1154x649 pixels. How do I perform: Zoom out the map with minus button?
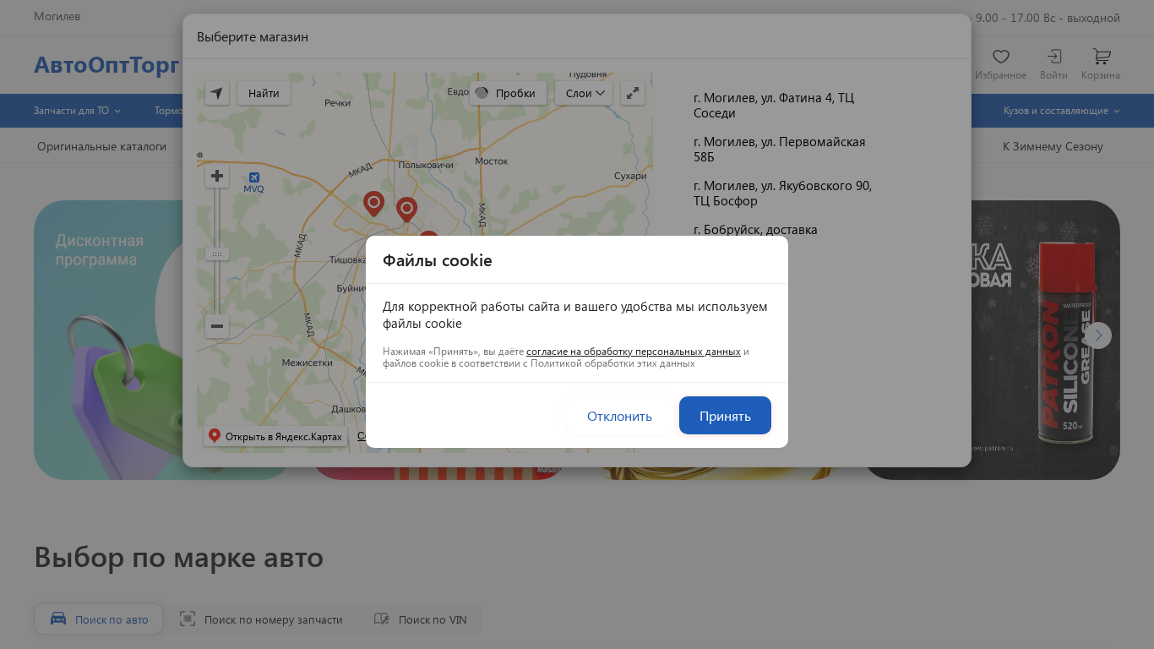217,325
